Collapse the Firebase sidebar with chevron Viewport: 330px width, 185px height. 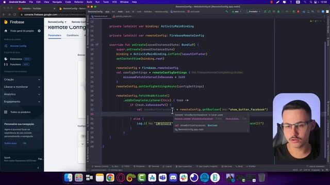pyautogui.click(x=38, y=168)
